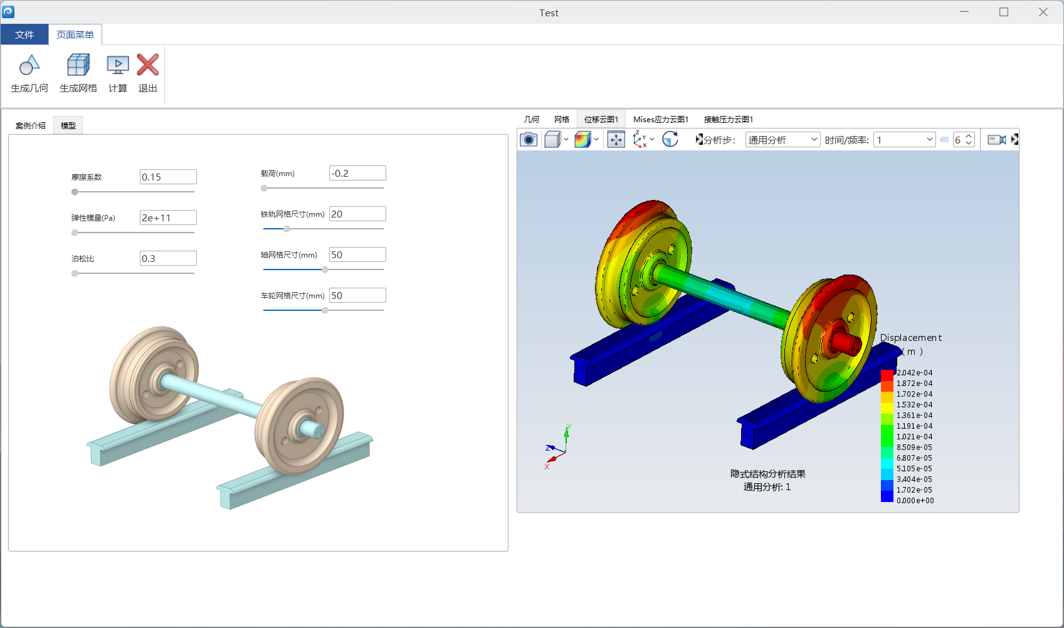Viewport: 1064px width, 628px height.
Task: Open the 文件 menu
Action: pos(24,34)
